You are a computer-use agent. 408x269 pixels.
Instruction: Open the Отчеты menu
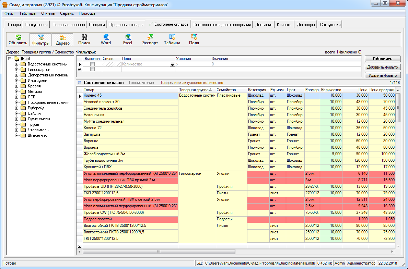[x=48, y=13]
